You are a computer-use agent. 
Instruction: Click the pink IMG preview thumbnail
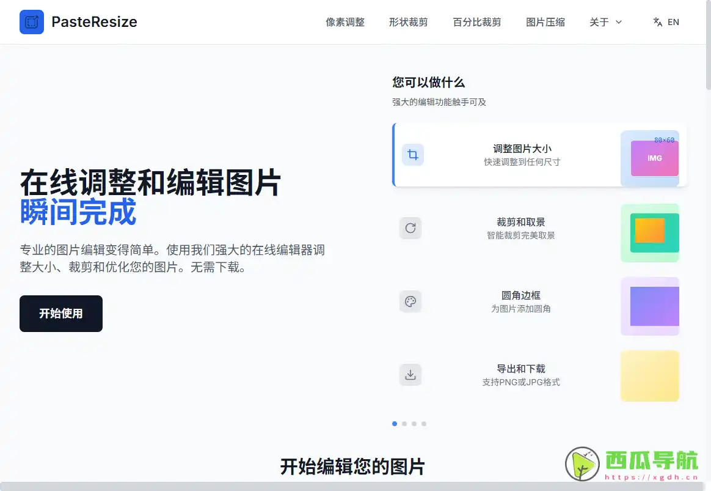(654, 158)
